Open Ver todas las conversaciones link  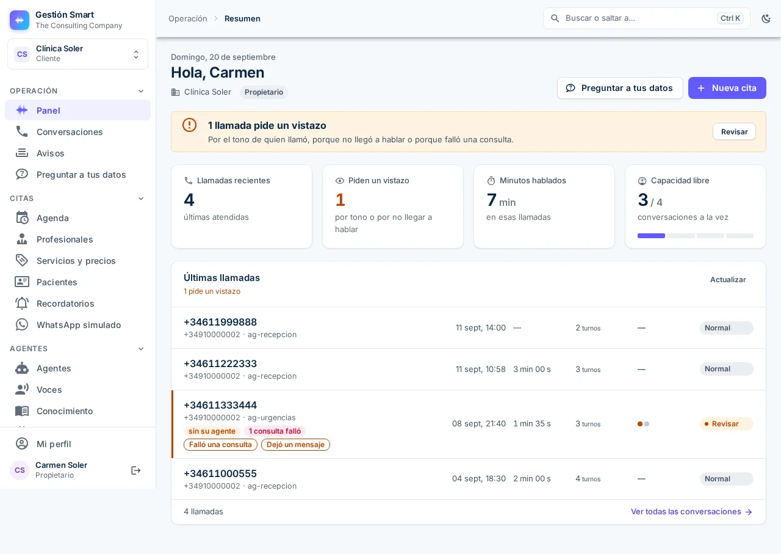[692, 512]
